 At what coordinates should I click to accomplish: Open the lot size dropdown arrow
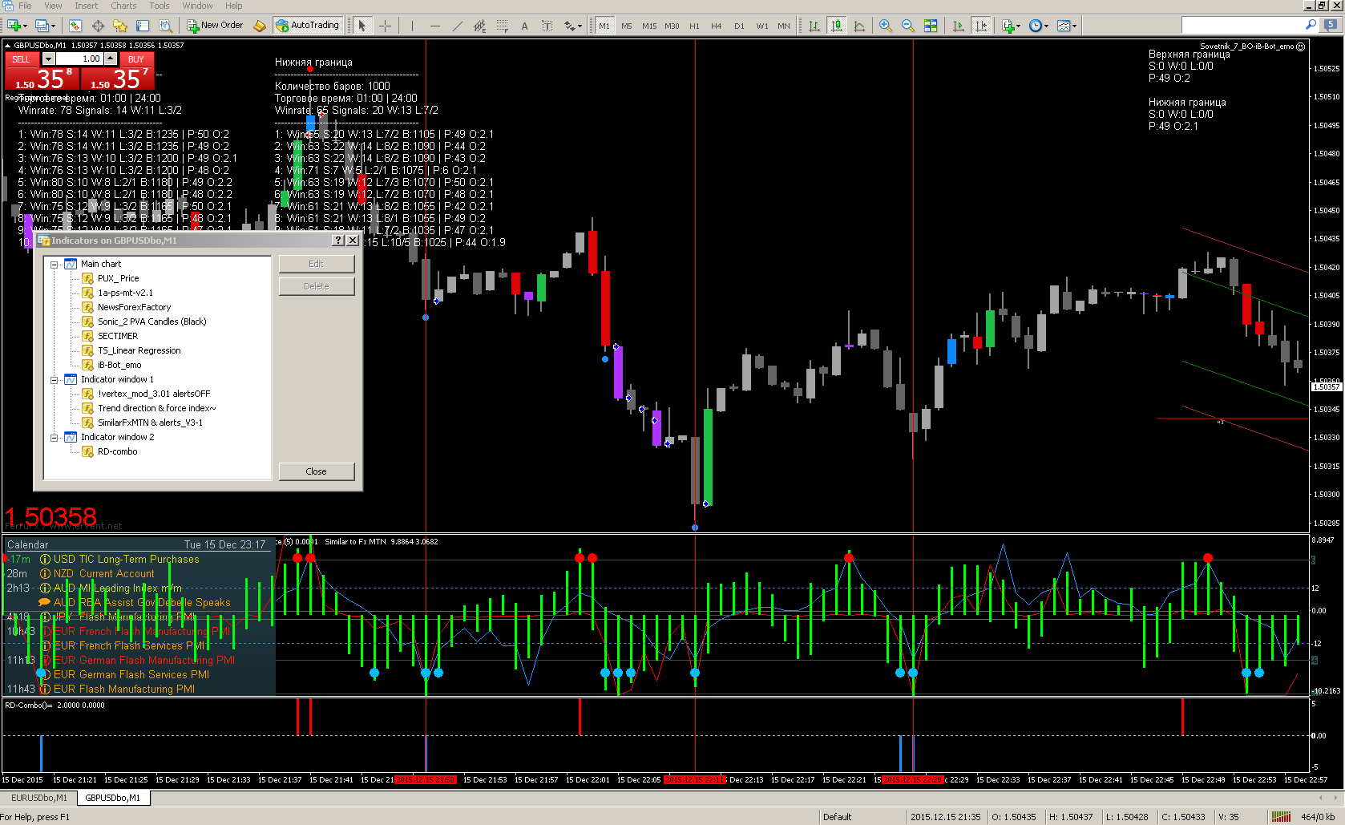[49, 59]
